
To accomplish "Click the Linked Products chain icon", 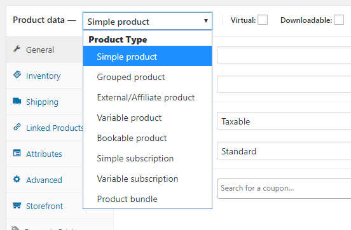I will 17,127.
